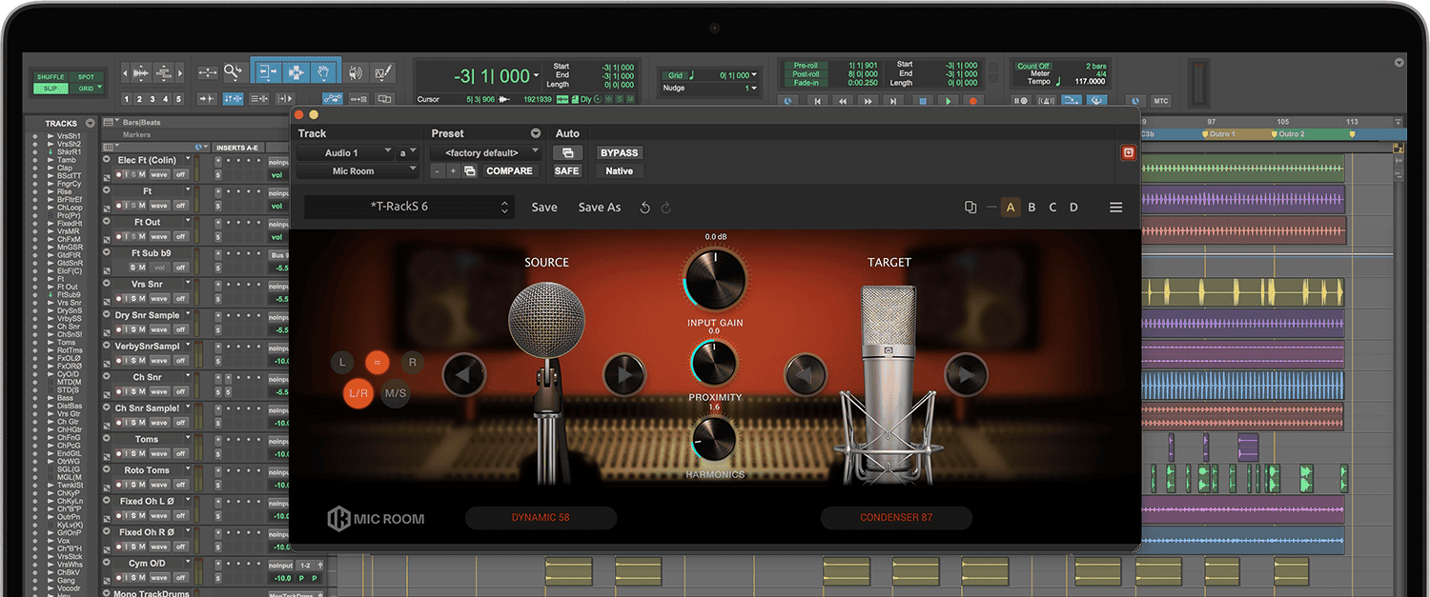Open the Audio 1 track selector

(x=344, y=151)
